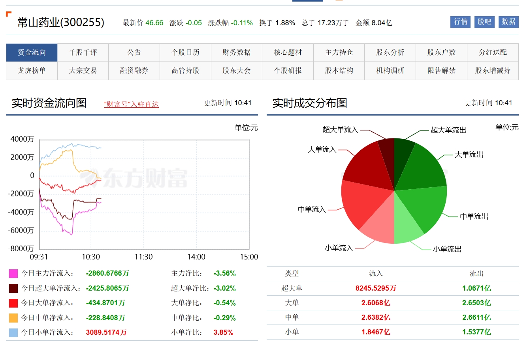The height and width of the screenshot is (347, 529).
Task: Click the value 3089.5174万
Action: (x=106, y=332)
